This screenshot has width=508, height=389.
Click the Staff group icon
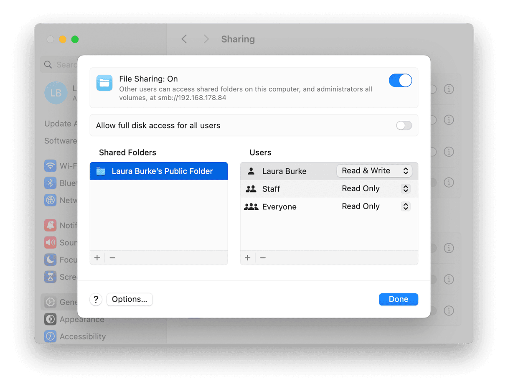251,188
